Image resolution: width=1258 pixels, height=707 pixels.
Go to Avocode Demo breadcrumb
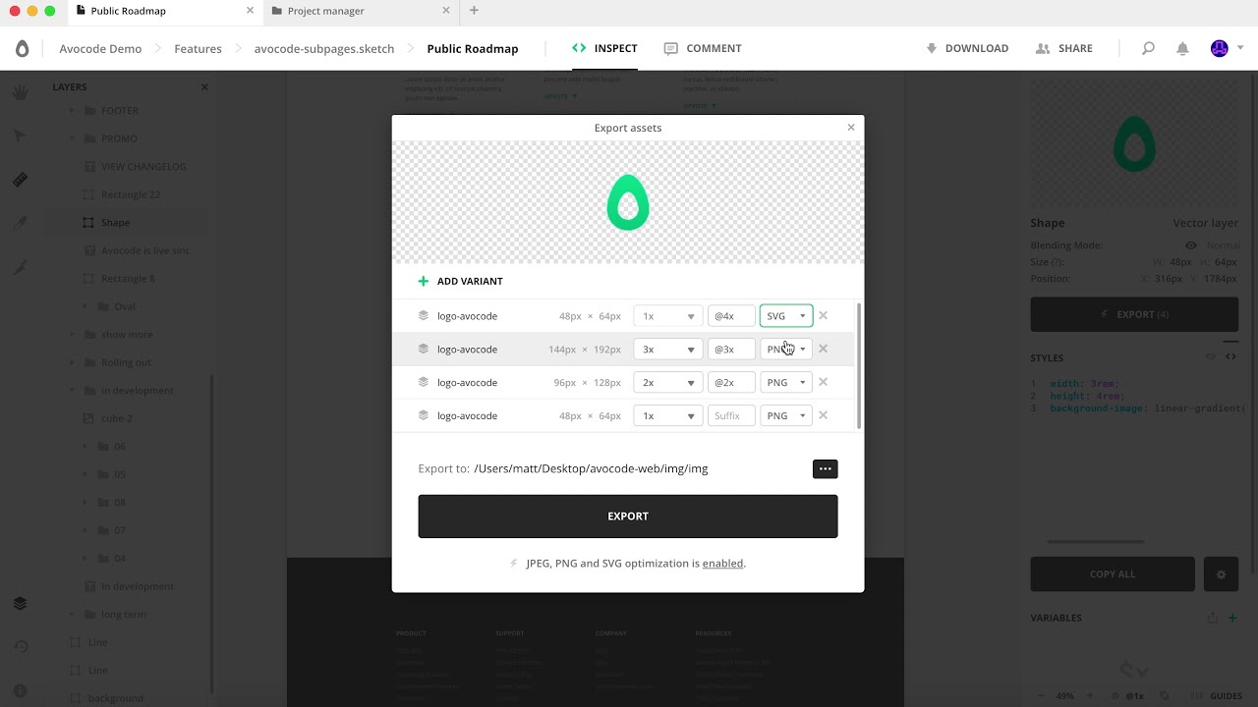[x=100, y=48]
